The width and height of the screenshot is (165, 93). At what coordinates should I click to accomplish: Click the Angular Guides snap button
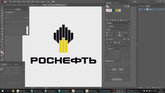click(124, 42)
